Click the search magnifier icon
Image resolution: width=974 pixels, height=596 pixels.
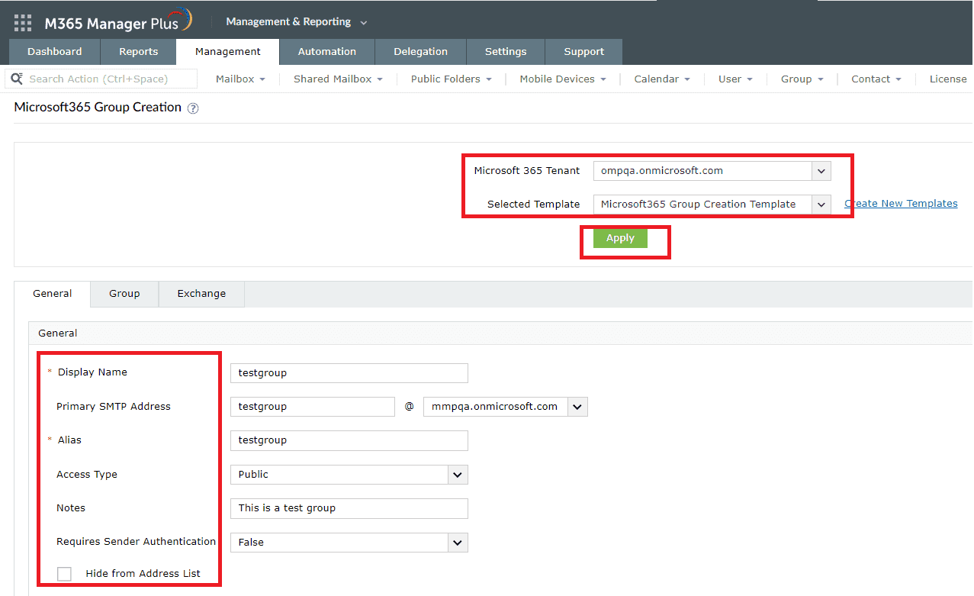(x=15, y=79)
